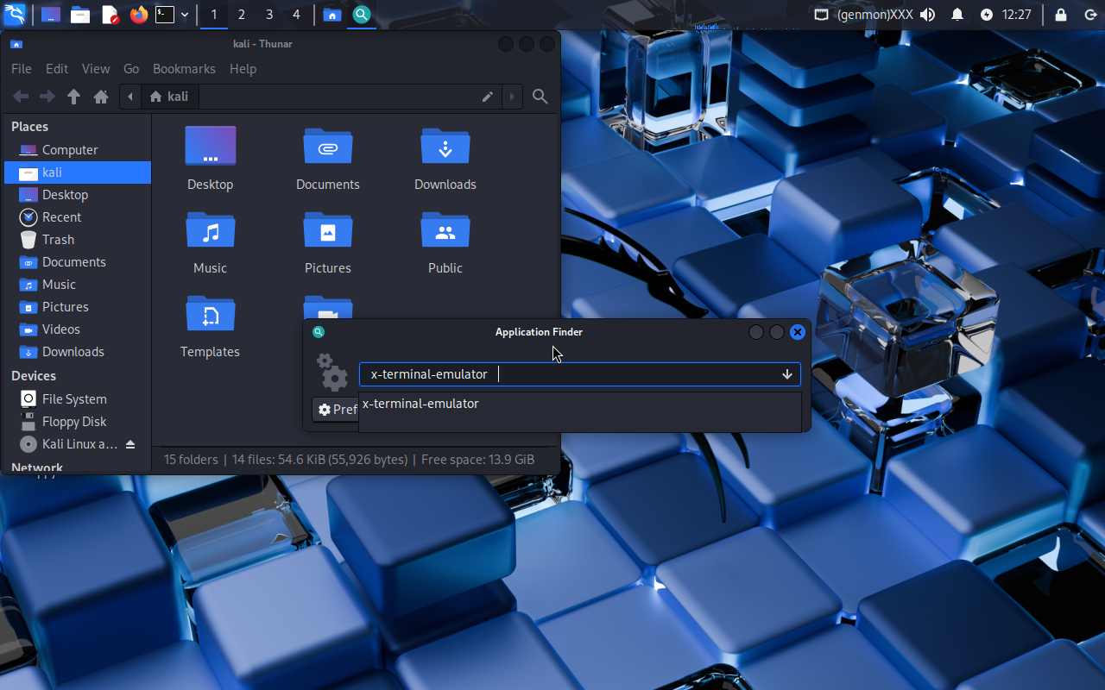Switch to workspace 3
This screenshot has width=1105, height=690.
point(269,15)
